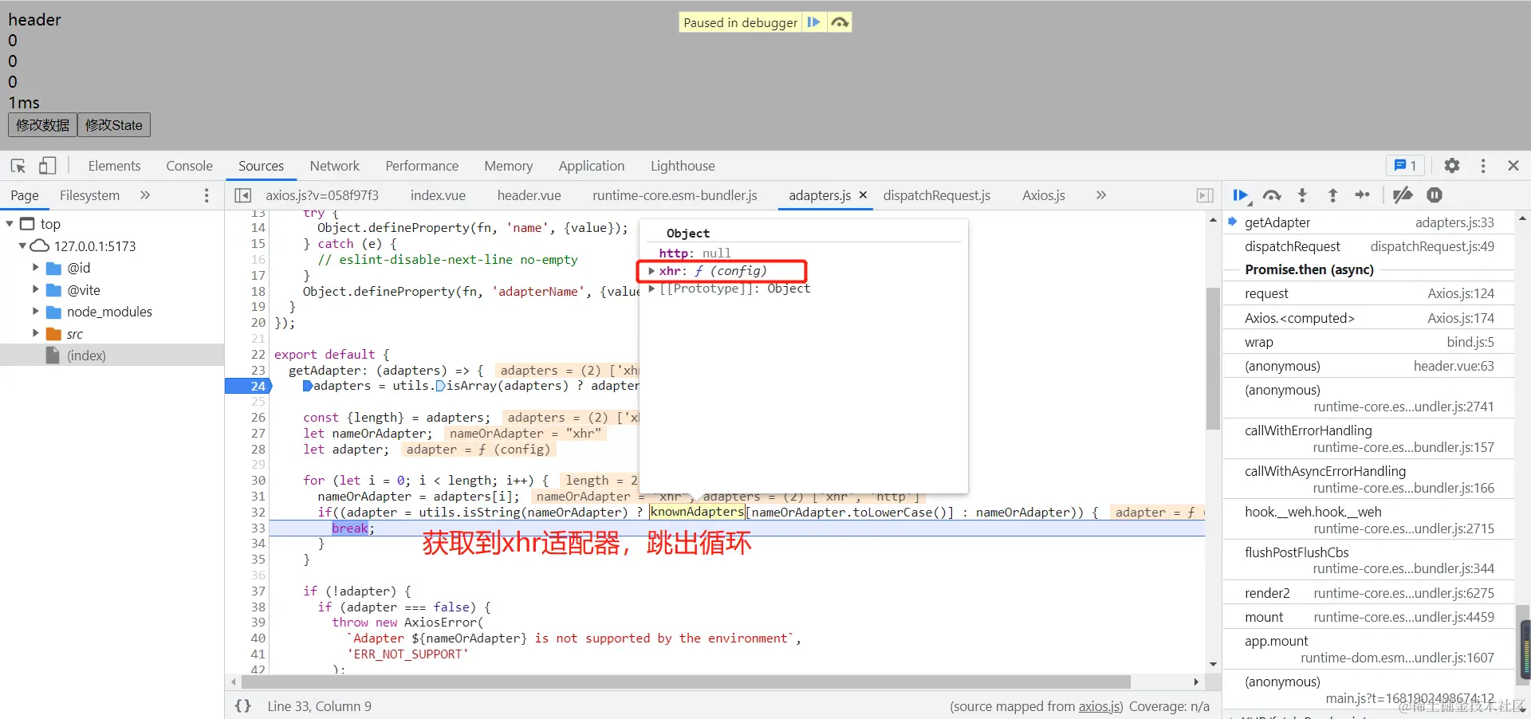Step over via the paused overlay icon

click(840, 22)
